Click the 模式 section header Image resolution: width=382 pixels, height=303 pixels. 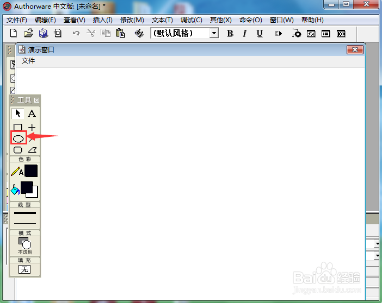point(24,233)
